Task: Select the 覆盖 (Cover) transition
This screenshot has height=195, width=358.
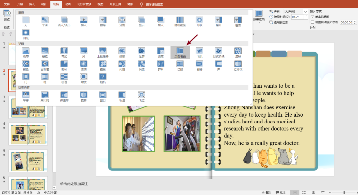Action: [x=238, y=22]
